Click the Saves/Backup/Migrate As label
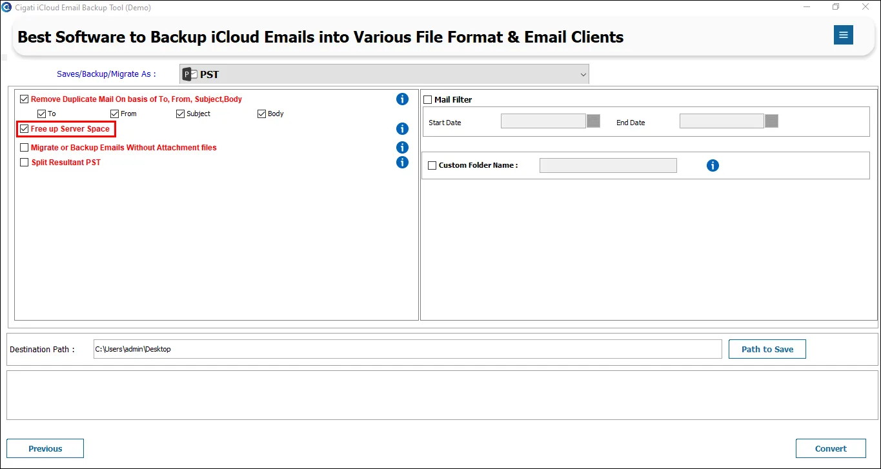The width and height of the screenshot is (881, 469). click(x=106, y=74)
